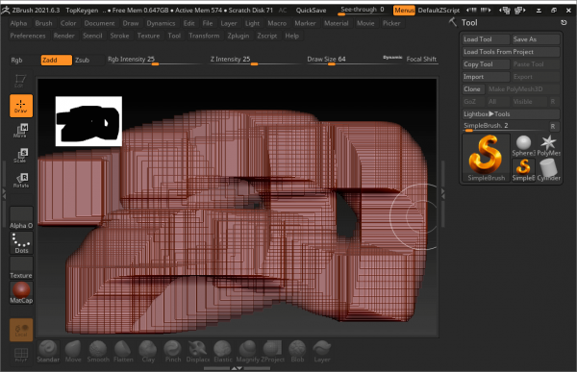
Task: Click Load Tools From Project
Action: (511, 52)
